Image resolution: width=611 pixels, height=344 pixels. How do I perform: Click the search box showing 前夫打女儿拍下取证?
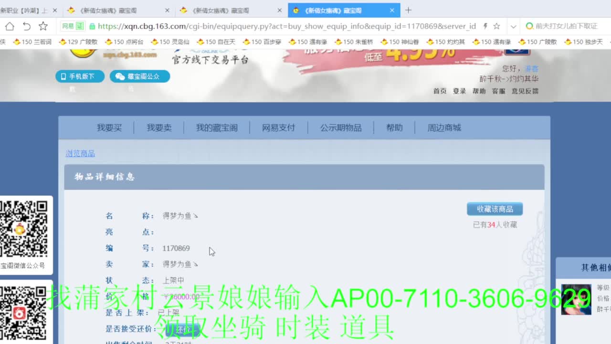pos(566,26)
